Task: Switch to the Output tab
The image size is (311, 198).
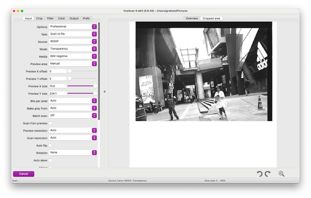Action: click(74, 18)
